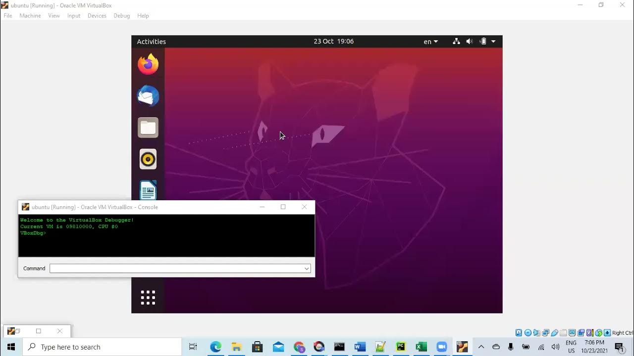Open Microsoft Word from the taskbar

[x=360, y=347]
